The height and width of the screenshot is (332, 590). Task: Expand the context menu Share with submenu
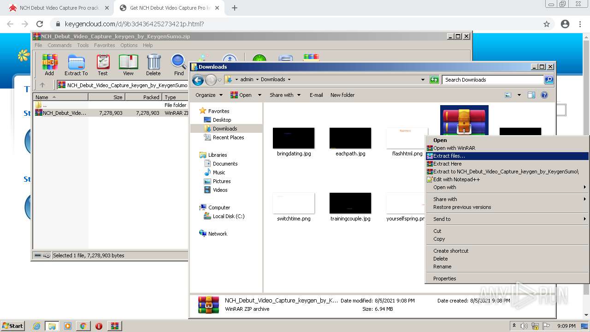(x=507, y=199)
